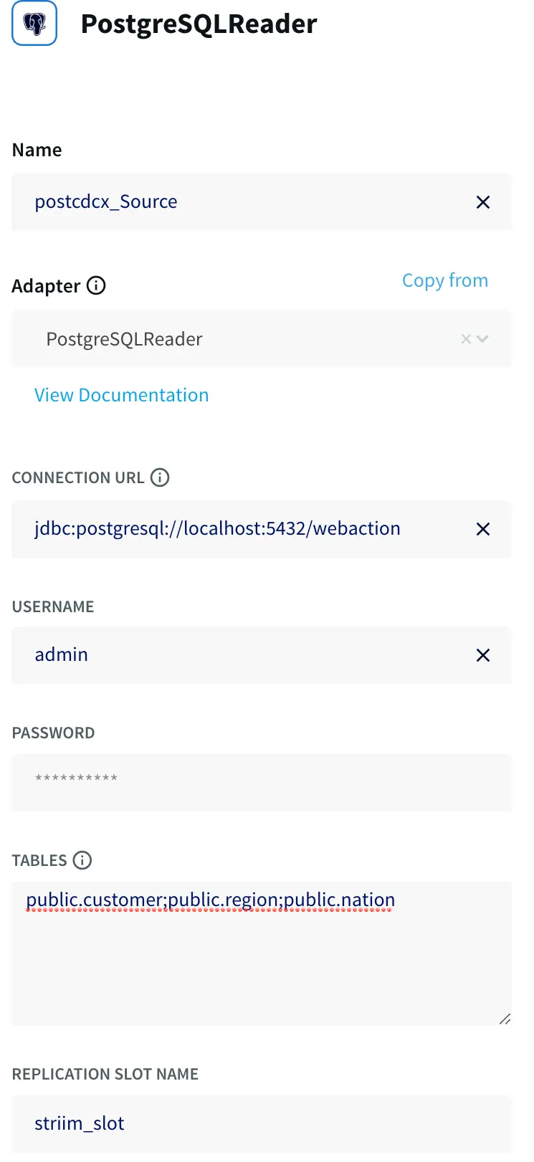Clear the Connection URL value
The width and height of the screenshot is (534, 1162).
[483, 529]
